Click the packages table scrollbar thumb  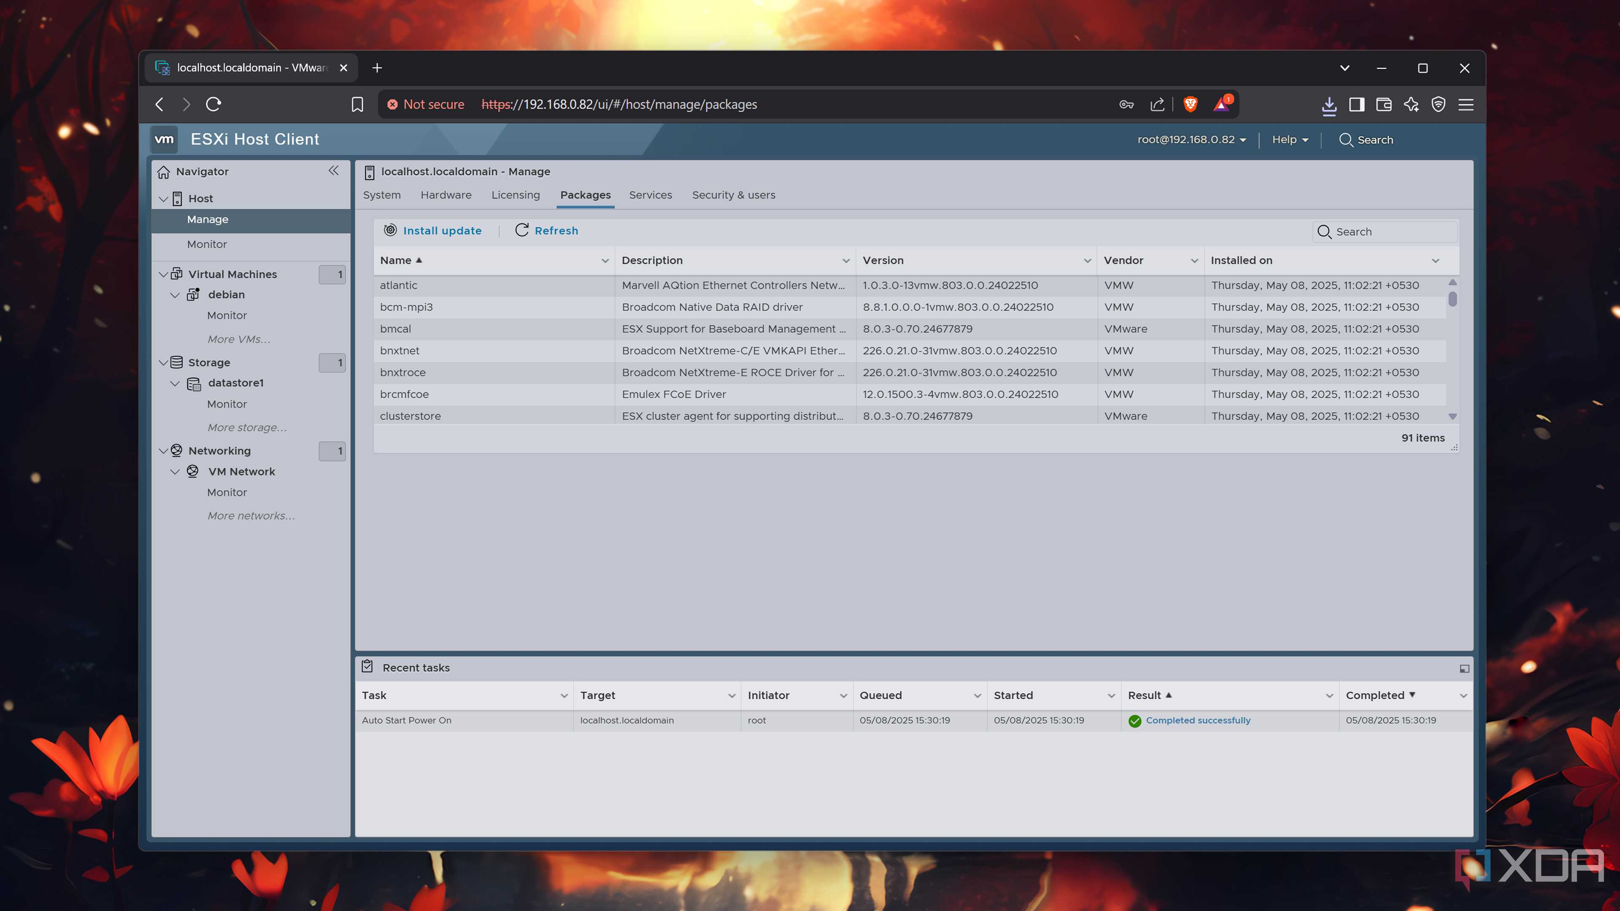pyautogui.click(x=1452, y=299)
